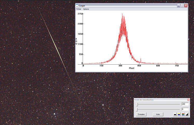194x125 pixels.
Task: Click the high threshold slider handle
Action: (137, 104)
